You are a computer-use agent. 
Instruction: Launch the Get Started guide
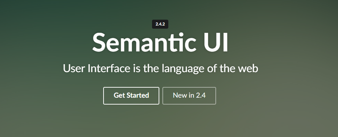coord(131,96)
